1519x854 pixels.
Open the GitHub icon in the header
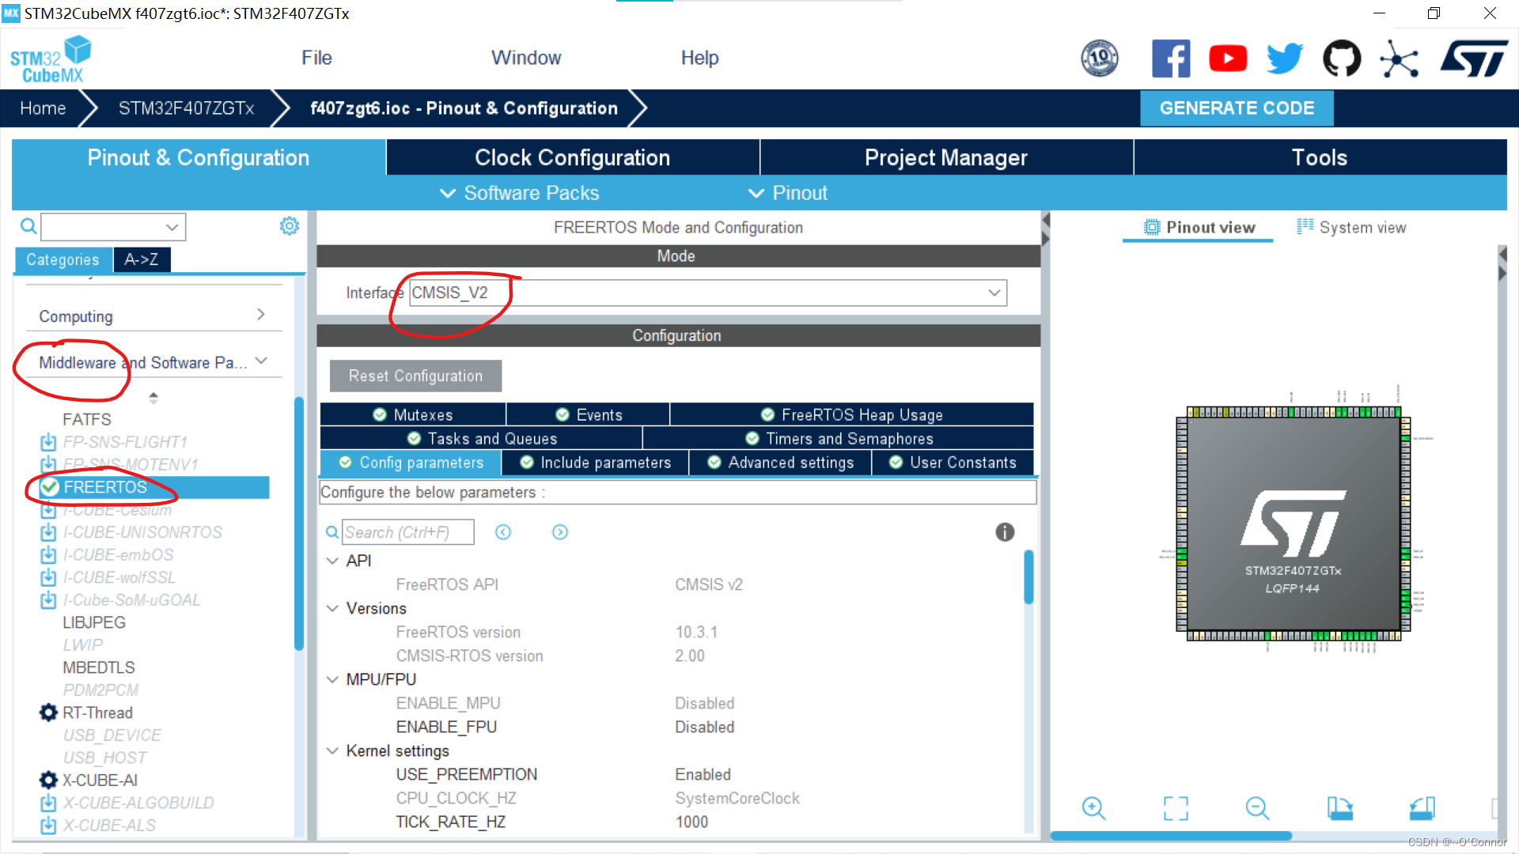pos(1342,59)
